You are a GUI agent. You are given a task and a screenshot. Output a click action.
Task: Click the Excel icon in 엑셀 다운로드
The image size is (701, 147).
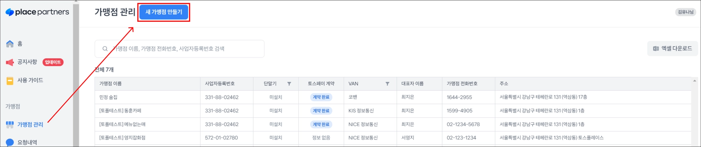tap(656, 48)
